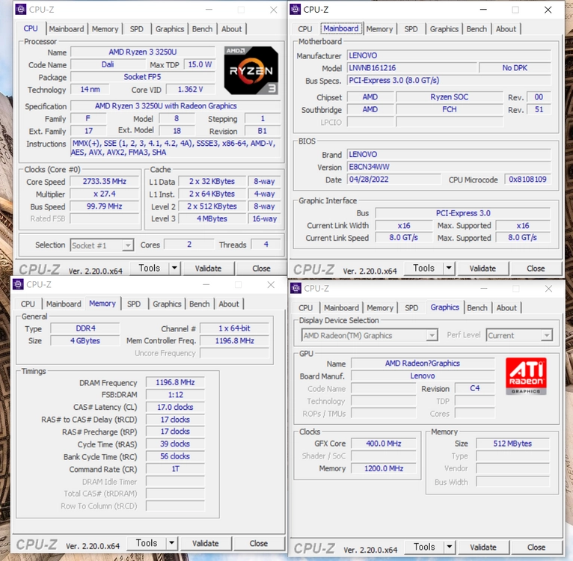Click Close button in the CPU window
Image resolution: width=573 pixels, height=561 pixels.
[x=261, y=269]
